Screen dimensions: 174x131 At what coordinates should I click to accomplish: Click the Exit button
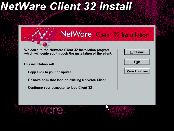click(137, 62)
